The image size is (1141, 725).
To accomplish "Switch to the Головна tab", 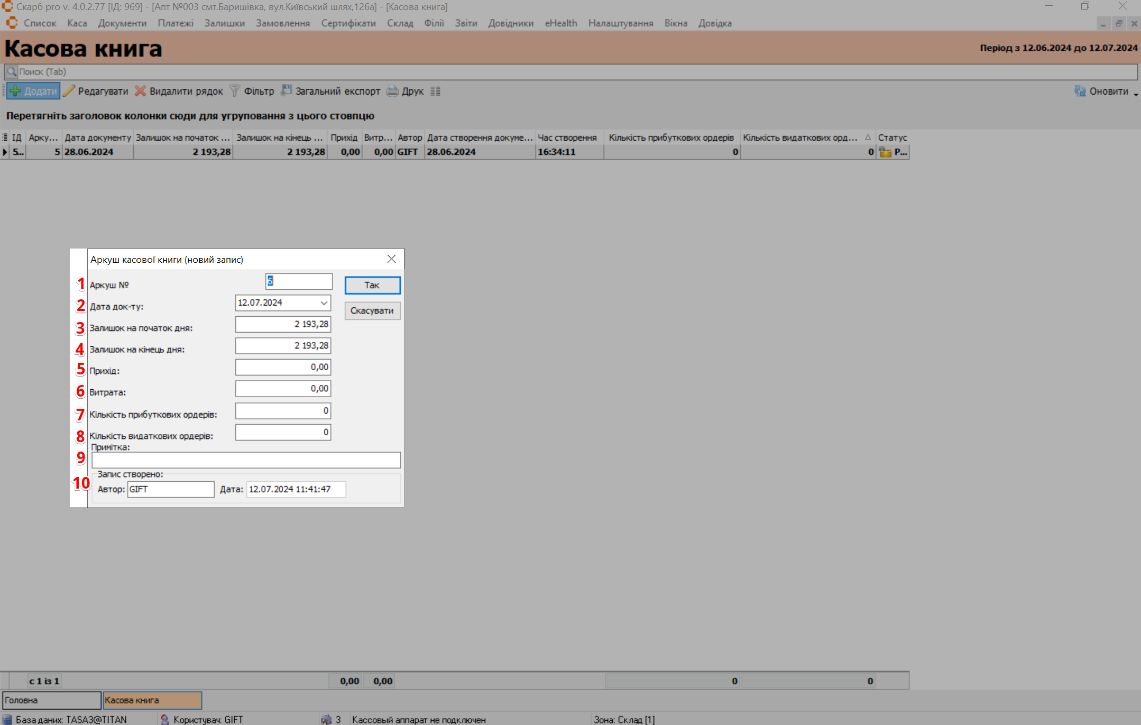I will point(51,700).
